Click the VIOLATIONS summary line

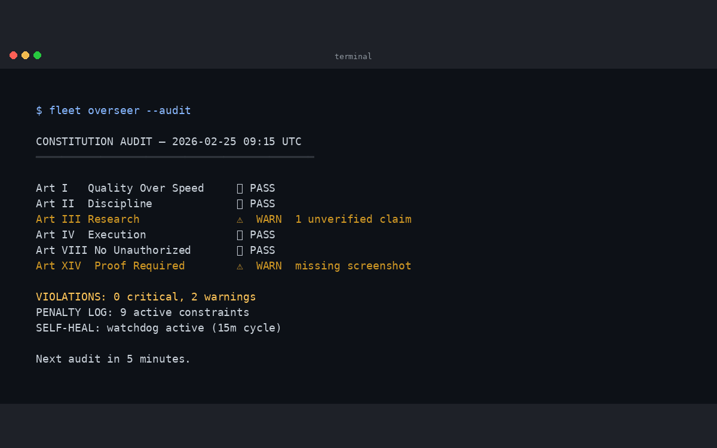click(146, 297)
